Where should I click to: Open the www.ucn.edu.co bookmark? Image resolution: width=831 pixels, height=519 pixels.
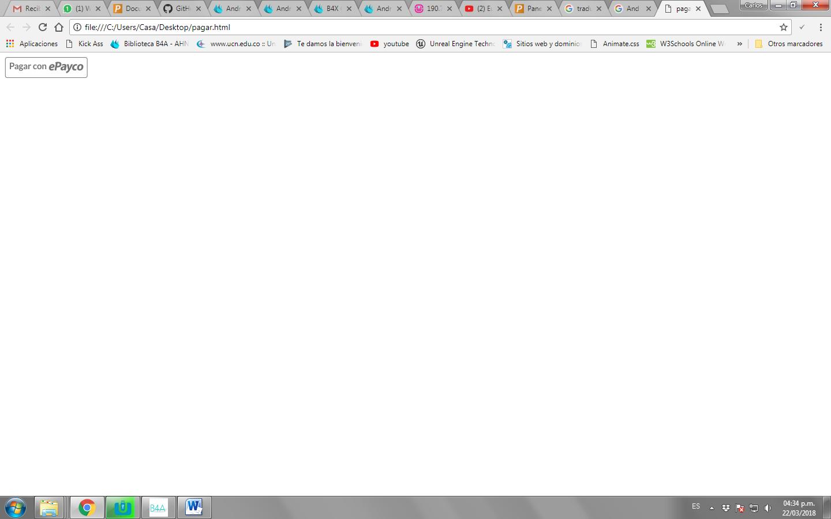coord(236,44)
